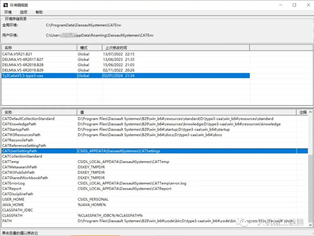The height and width of the screenshot is (236, 314).
Task: Select the USER_HOME variable
Action: click(x=13, y=200)
